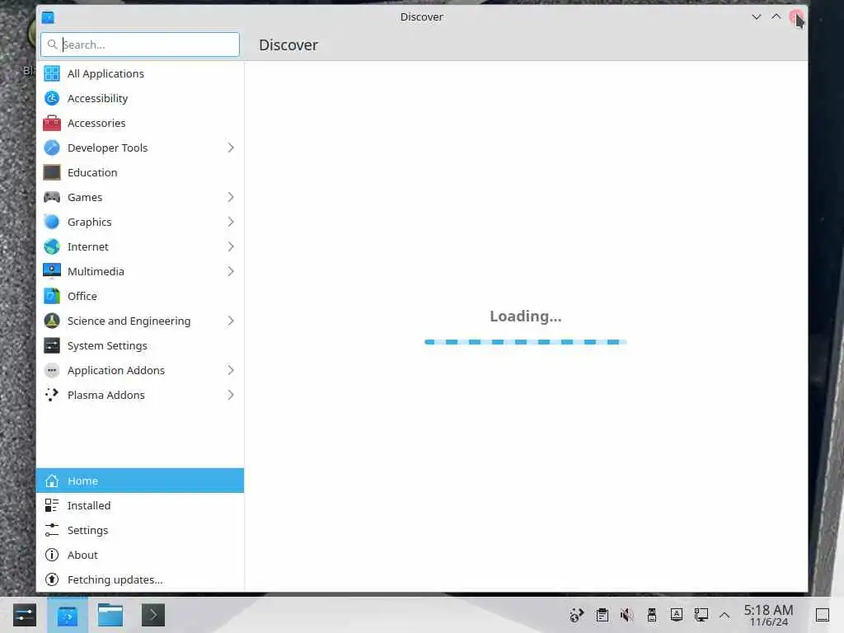Click the Settings sliders icon
Image resolution: width=844 pixels, height=633 pixels.
pyautogui.click(x=52, y=530)
